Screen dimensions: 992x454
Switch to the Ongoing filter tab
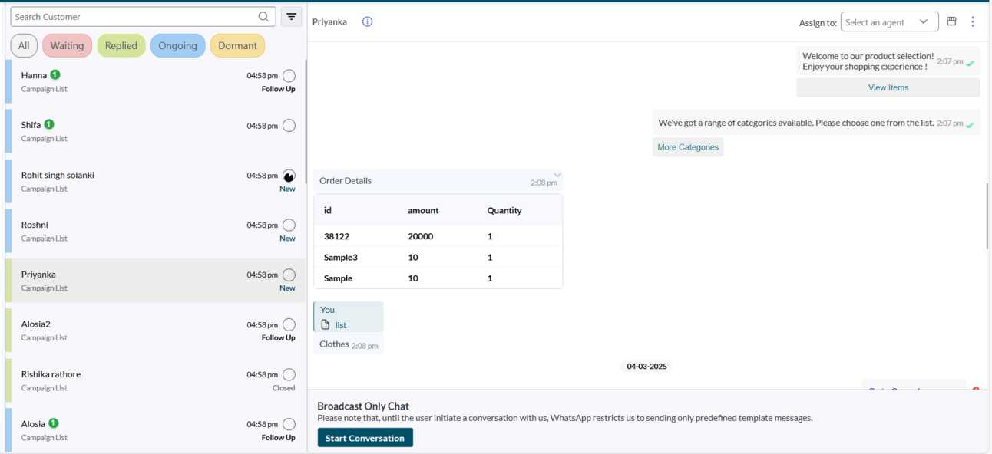tap(177, 46)
